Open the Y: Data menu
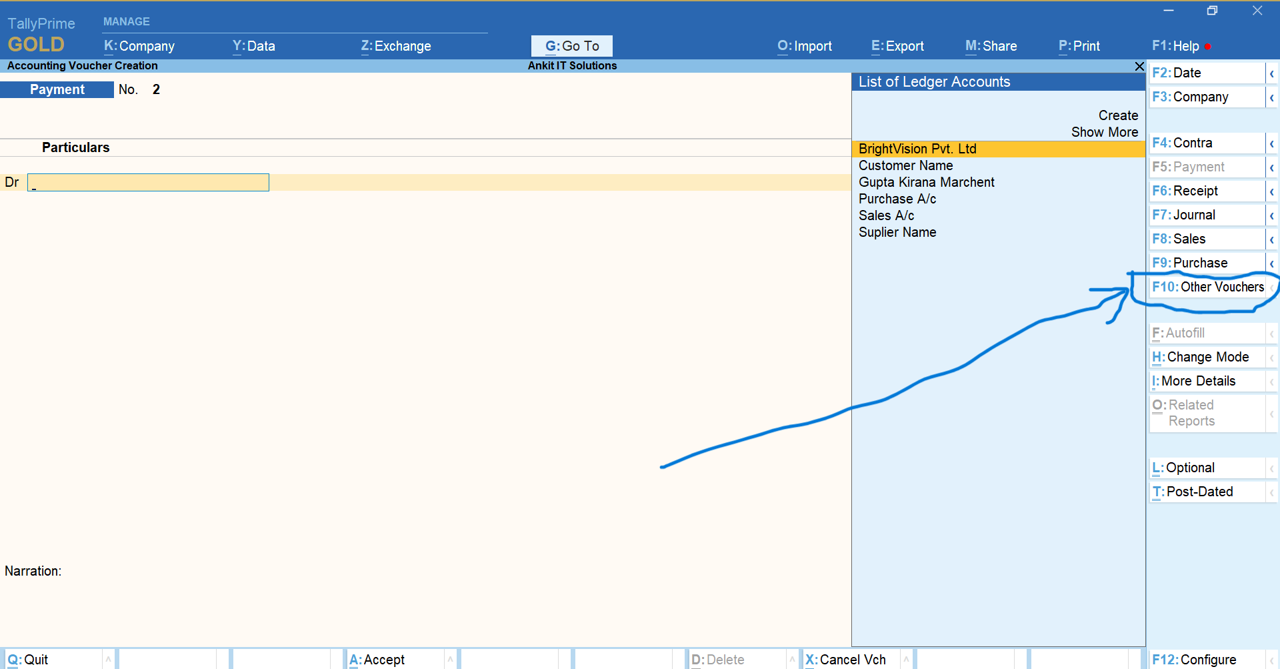 pos(253,46)
